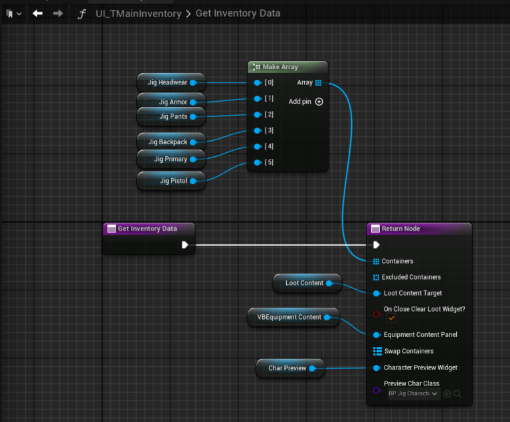This screenshot has height=422, width=510.
Task: Click the Return Node title bar
Action: (419, 229)
